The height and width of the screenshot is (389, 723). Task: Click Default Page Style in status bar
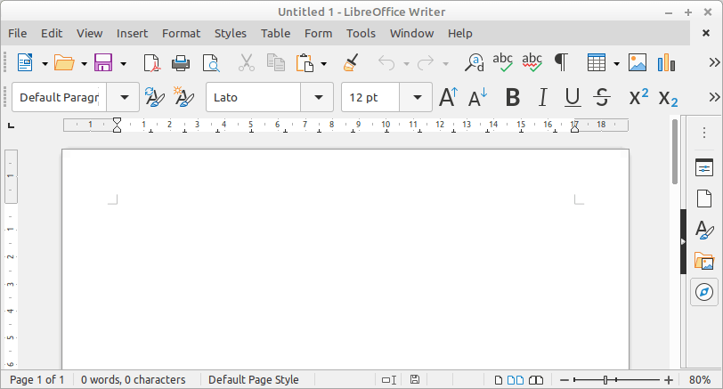point(254,380)
